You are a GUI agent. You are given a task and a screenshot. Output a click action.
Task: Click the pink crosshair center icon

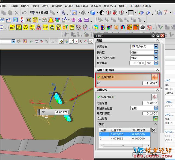coord(73,20)
